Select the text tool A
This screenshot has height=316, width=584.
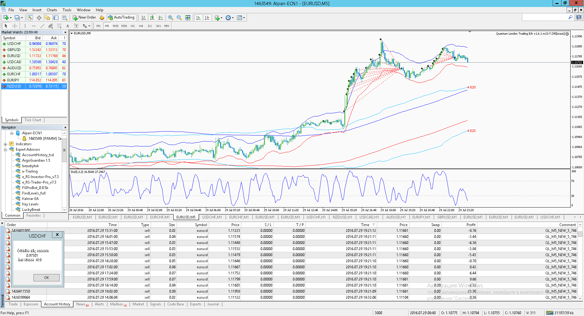click(x=68, y=26)
